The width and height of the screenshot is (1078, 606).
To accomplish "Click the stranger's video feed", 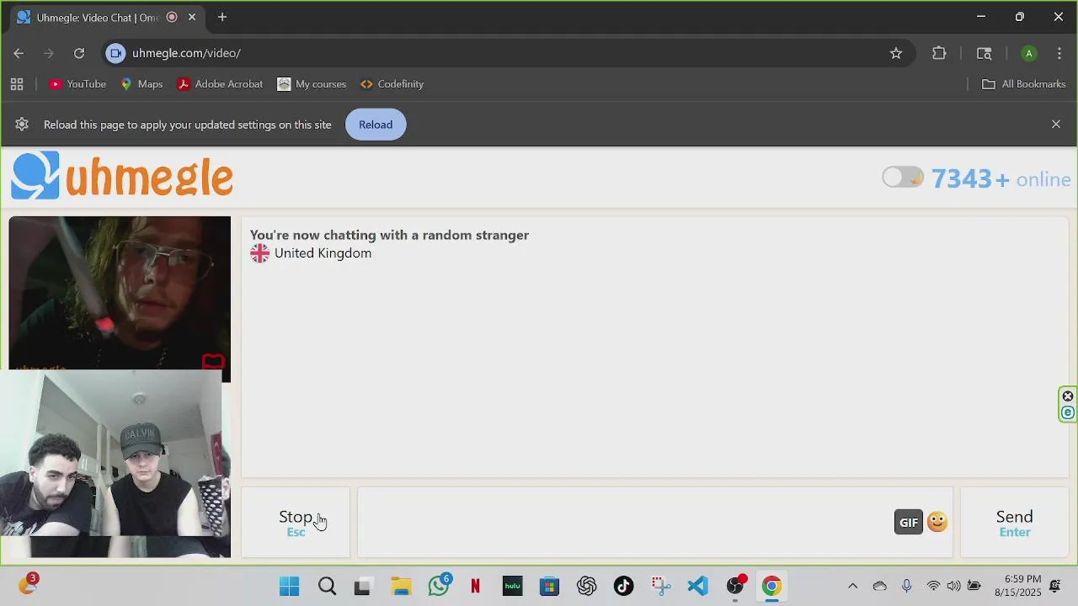I will (x=120, y=292).
